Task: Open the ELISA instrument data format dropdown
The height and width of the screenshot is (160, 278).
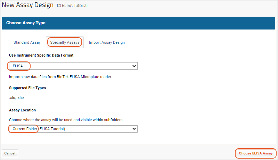Action: 73,66
